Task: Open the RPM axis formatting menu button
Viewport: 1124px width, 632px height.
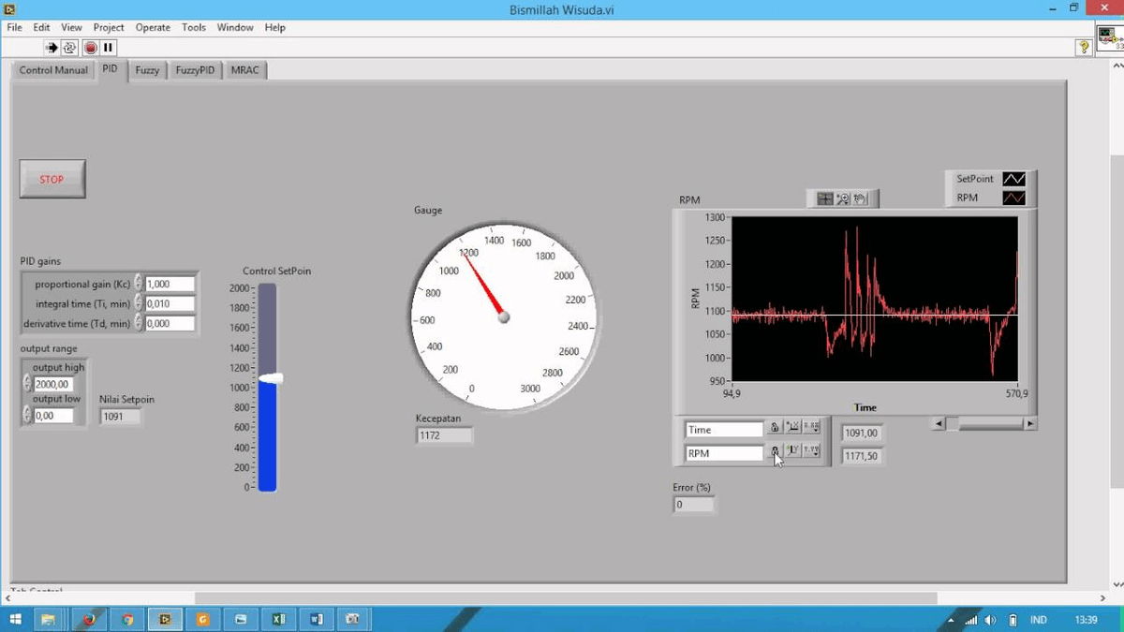Action: click(812, 452)
